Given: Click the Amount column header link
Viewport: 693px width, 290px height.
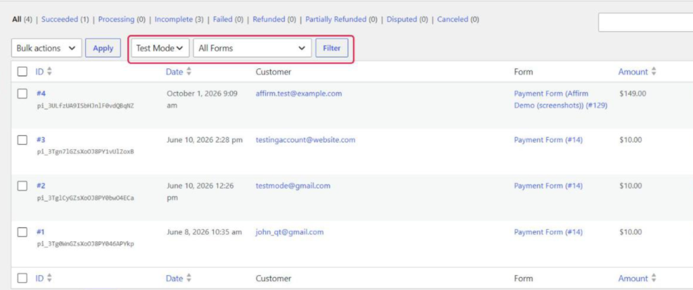Looking at the screenshot, I should point(633,72).
